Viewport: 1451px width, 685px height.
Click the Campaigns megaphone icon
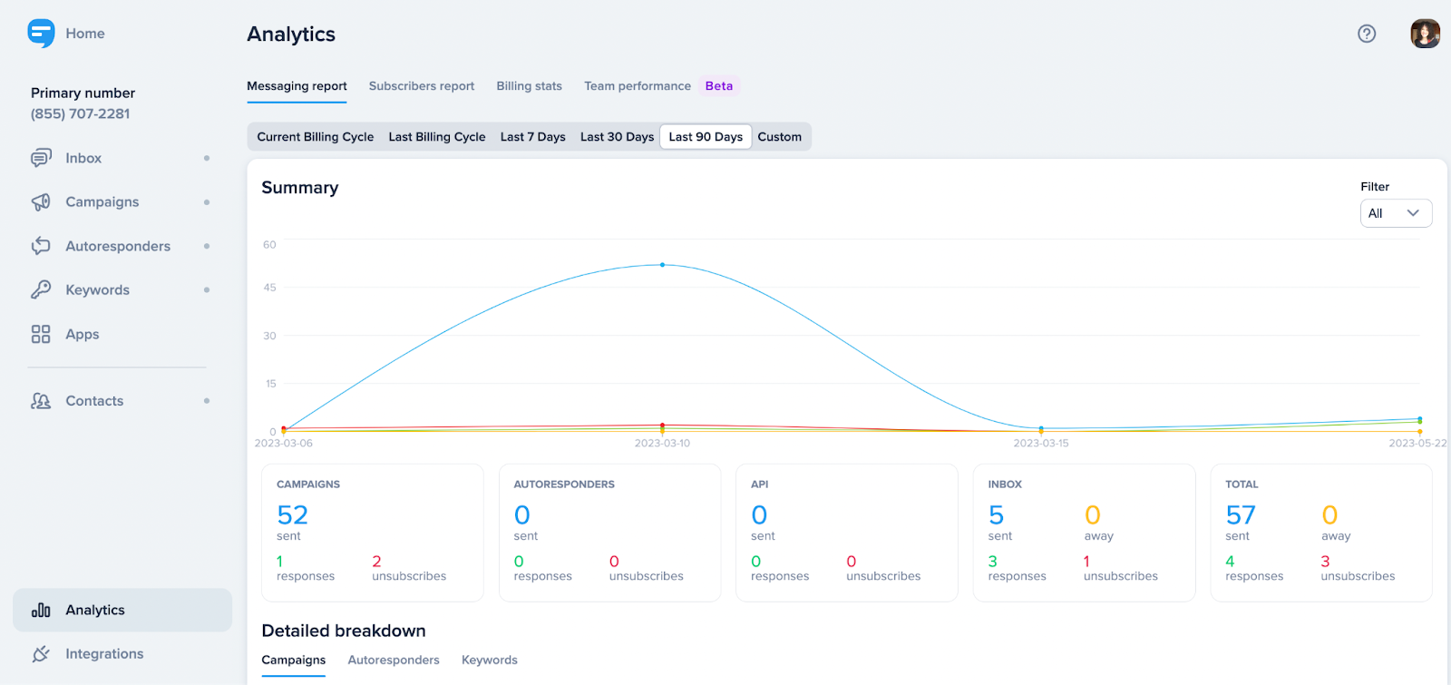coord(41,202)
